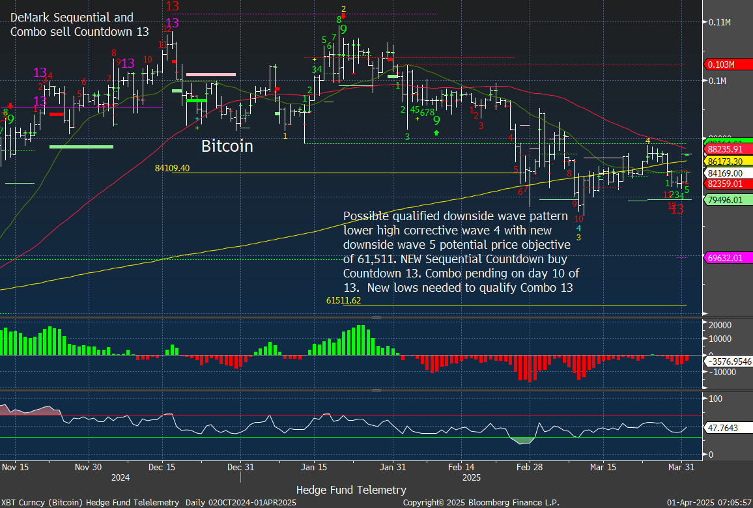This screenshot has height=508, width=753.
Task: Click the Dec 31 date label
Action: click(x=240, y=467)
